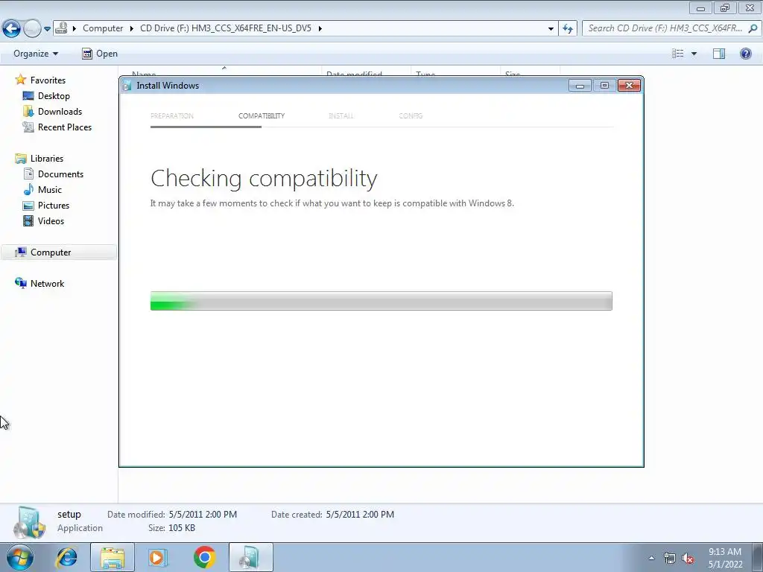Select the COMPATIBILITY step label
The image size is (763, 572).
pyautogui.click(x=262, y=115)
